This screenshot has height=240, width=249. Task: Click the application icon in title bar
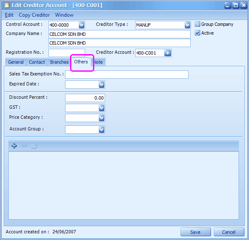click(x=7, y=5)
